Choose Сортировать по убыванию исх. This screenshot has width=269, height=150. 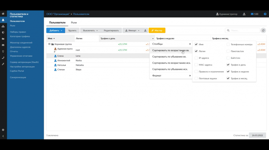tap(171, 69)
